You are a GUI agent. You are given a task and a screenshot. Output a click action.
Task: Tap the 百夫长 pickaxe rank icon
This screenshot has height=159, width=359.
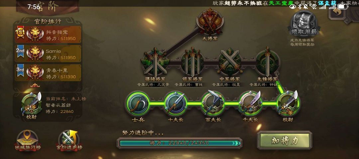pyautogui.click(x=213, y=103)
